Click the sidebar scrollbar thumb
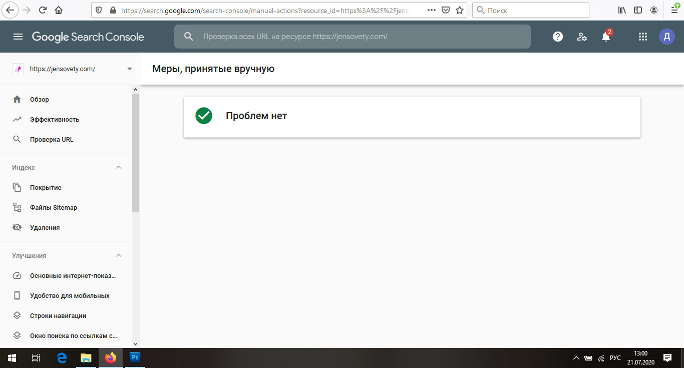 135,153
